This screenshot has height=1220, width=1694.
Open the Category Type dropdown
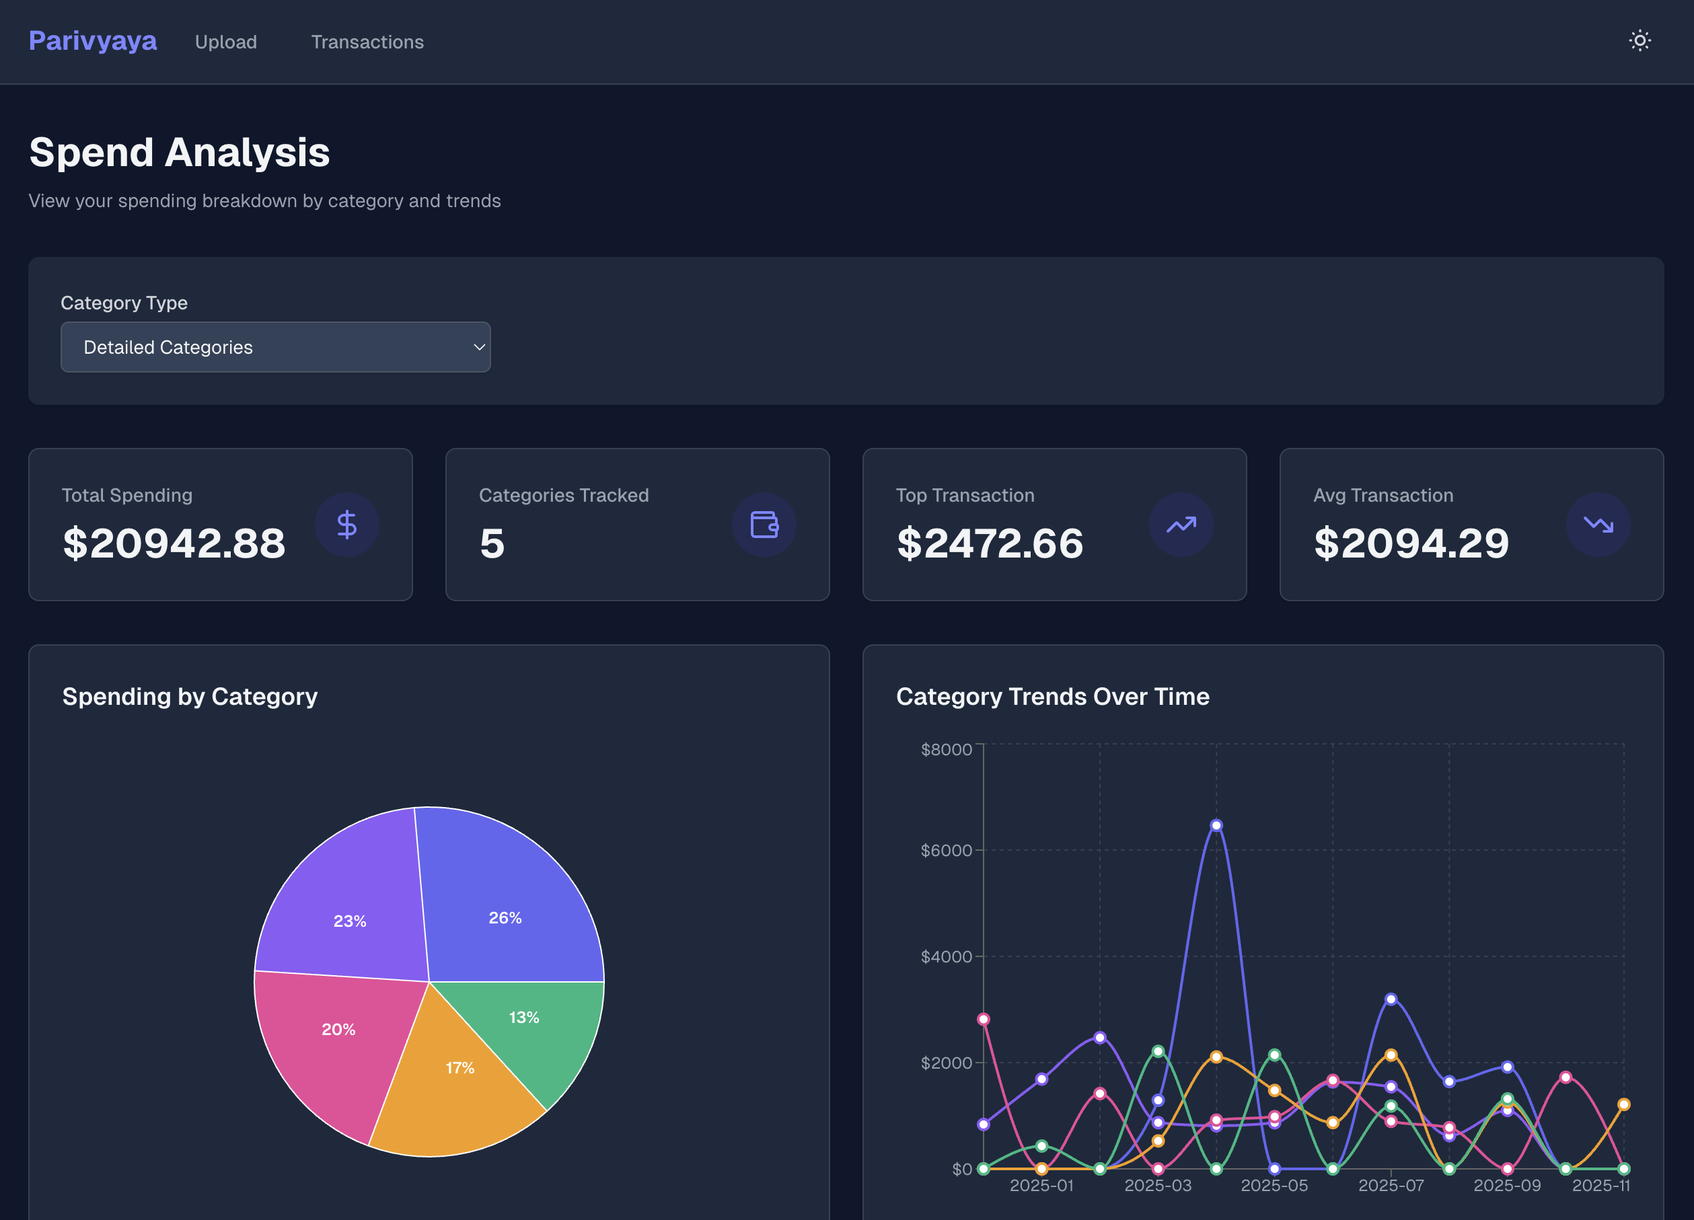click(276, 346)
